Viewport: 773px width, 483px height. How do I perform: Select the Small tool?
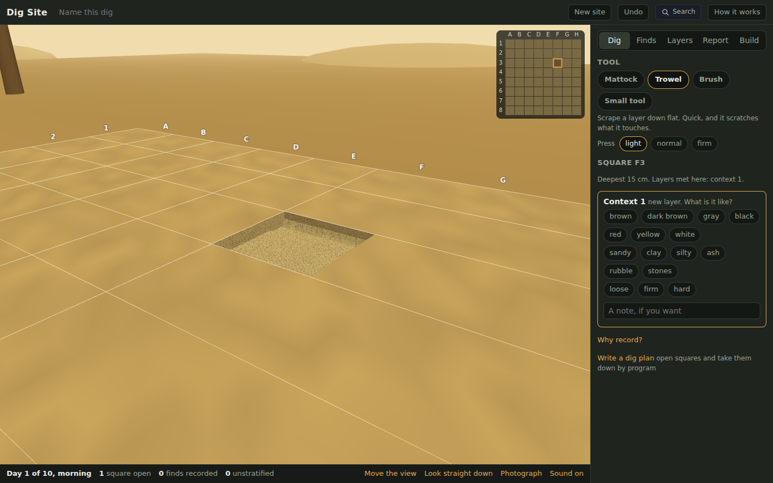(x=624, y=101)
